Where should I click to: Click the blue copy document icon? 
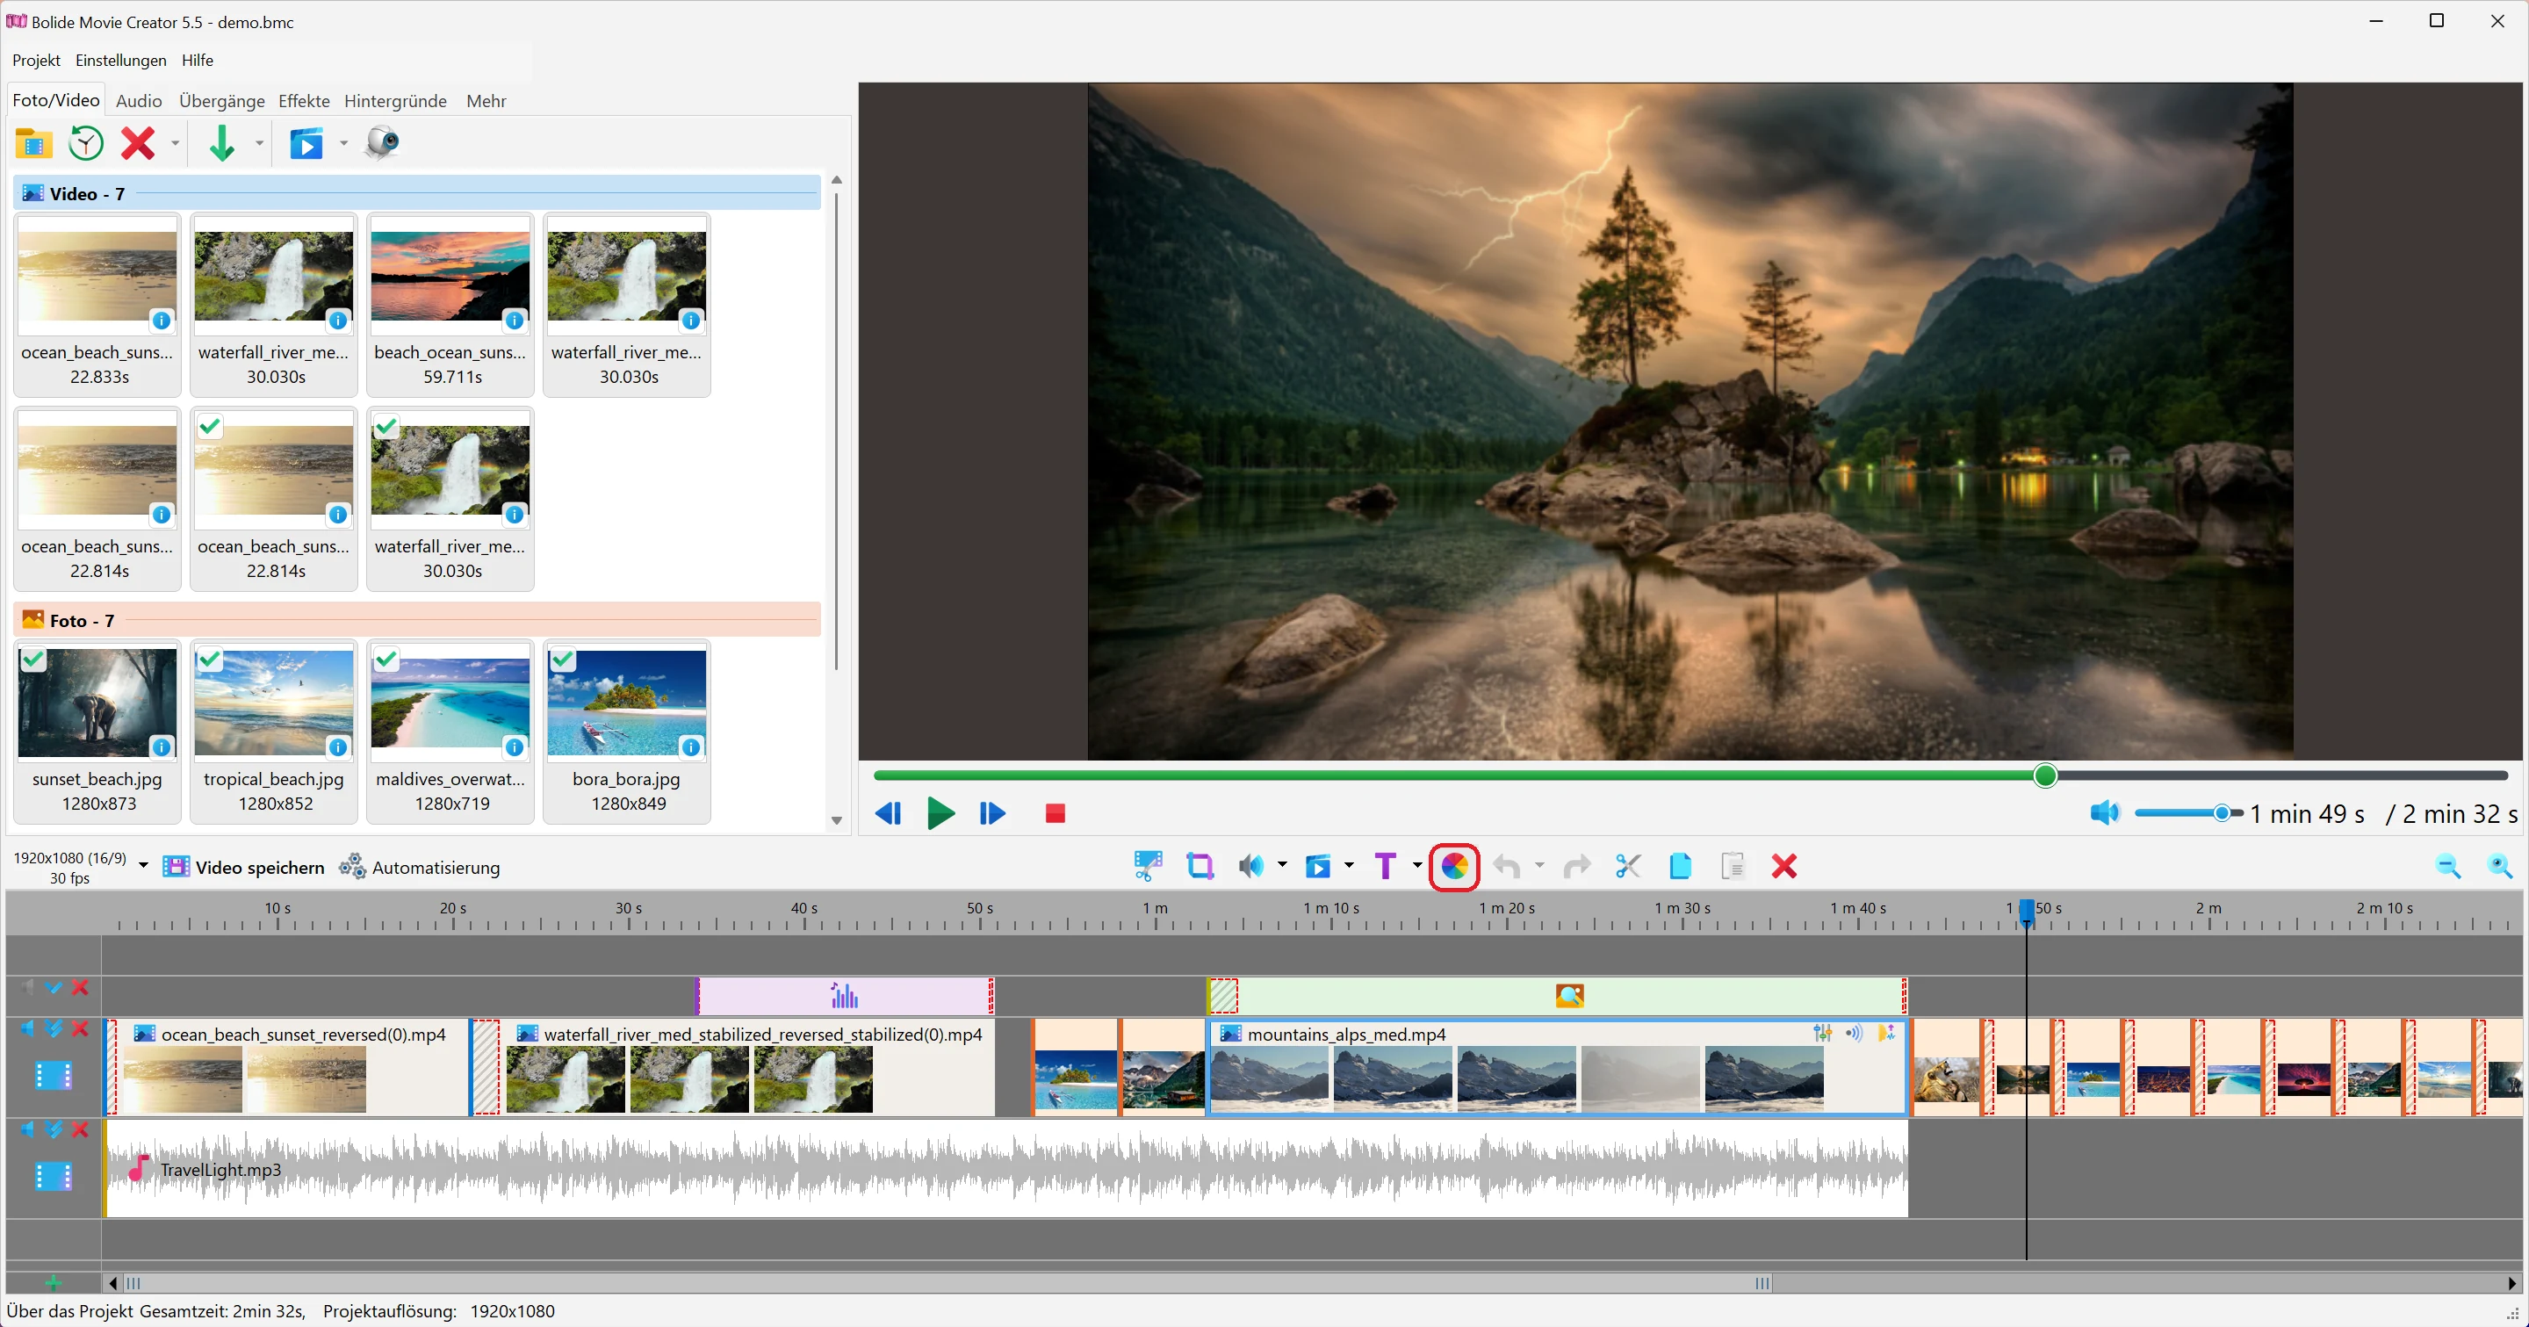click(x=1680, y=866)
